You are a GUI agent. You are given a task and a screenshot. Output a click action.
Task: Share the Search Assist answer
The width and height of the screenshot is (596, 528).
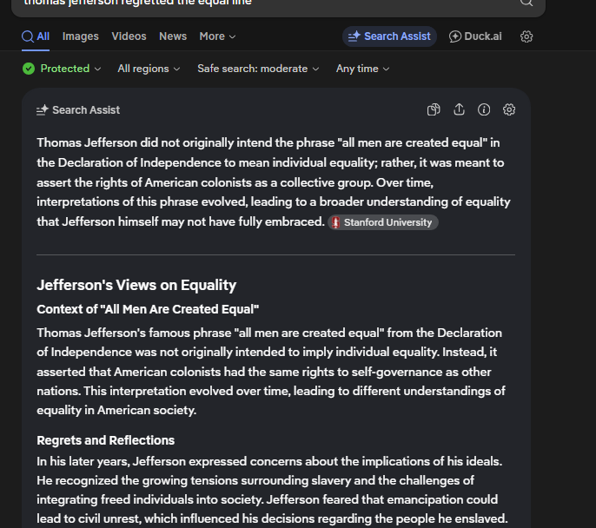coord(459,109)
